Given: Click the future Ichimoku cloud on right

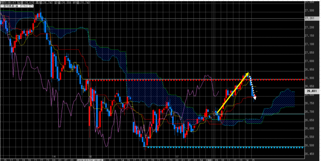Looking at the screenshot, I should [x=282, y=100].
